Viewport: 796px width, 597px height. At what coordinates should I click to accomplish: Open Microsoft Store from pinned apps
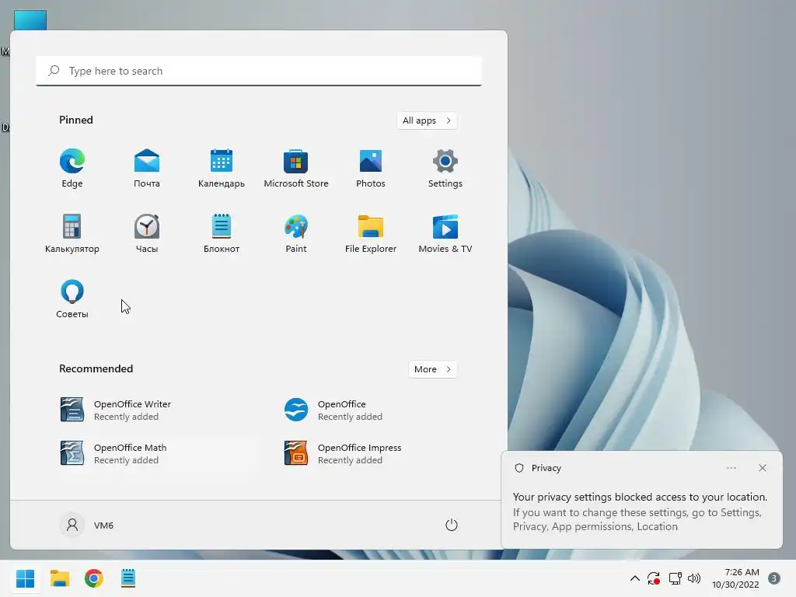pyautogui.click(x=296, y=169)
